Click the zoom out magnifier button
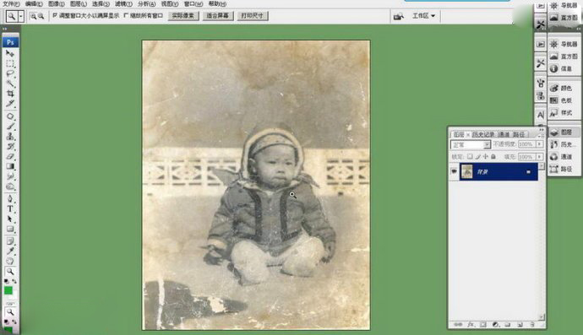Viewport: 583px width, 335px height. [x=41, y=16]
